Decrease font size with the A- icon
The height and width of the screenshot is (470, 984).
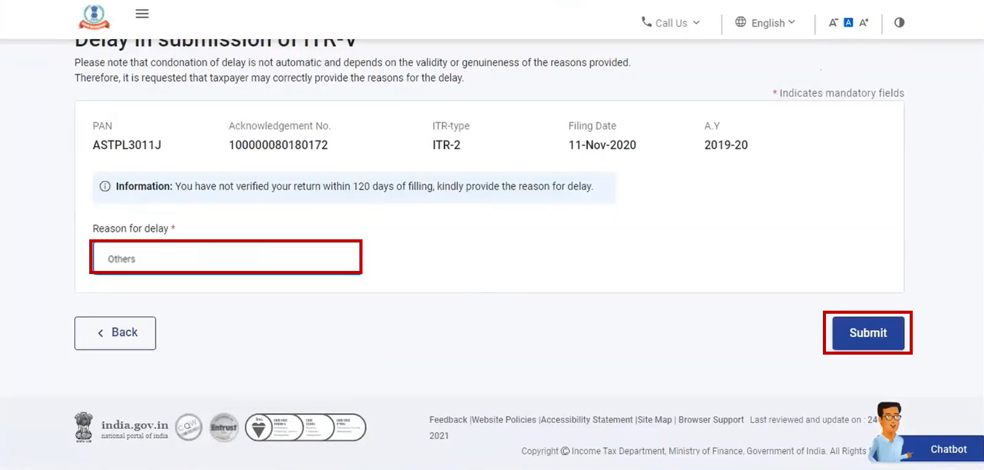[x=833, y=22]
